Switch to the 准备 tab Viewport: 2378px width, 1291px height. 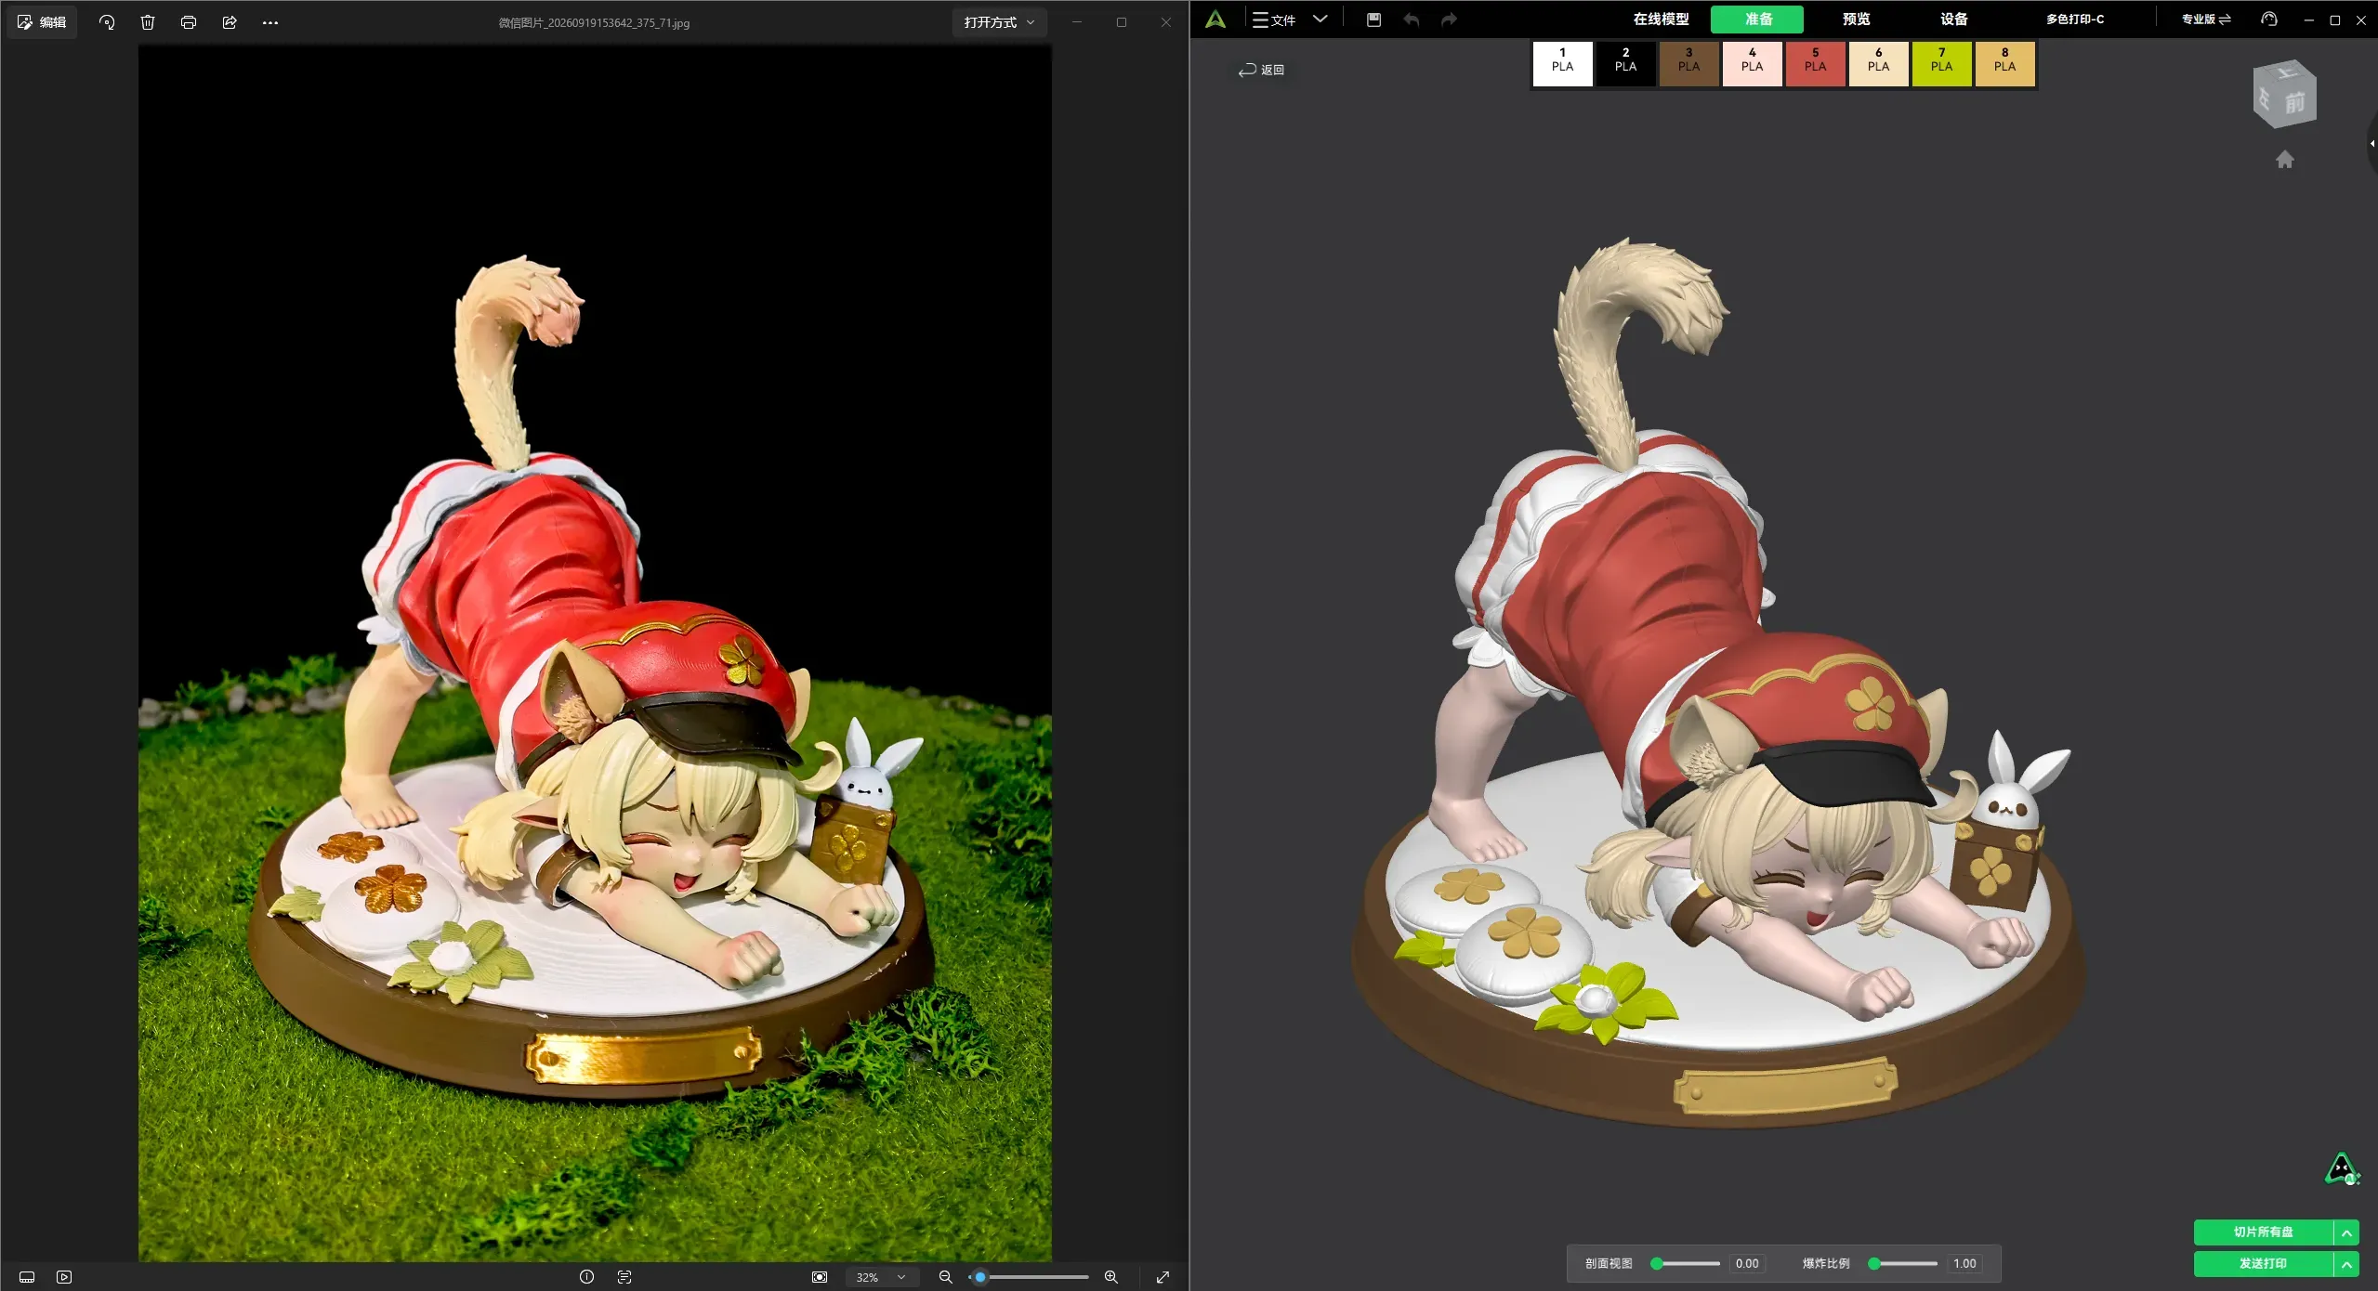coord(1757,20)
